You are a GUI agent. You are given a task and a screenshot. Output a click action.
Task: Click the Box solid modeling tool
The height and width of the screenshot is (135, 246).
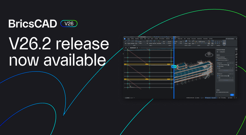pyautogui.click(x=147, y=42)
